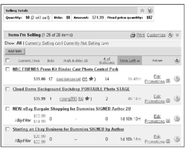Select the 1d 18h 10m time left value
Image resolution: width=187 pixels, height=149 pixels.
pyautogui.click(x=131, y=119)
